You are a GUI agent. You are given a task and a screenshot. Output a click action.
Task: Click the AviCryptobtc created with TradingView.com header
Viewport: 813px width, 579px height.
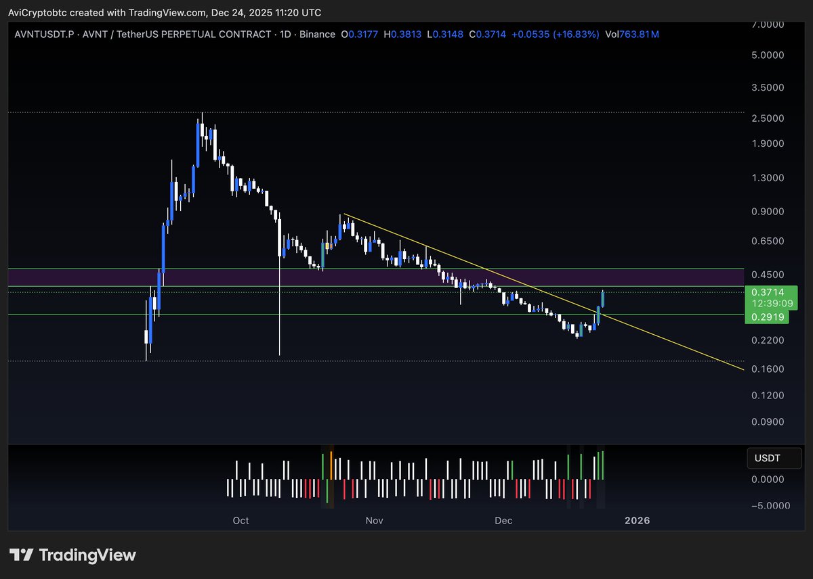pos(165,12)
